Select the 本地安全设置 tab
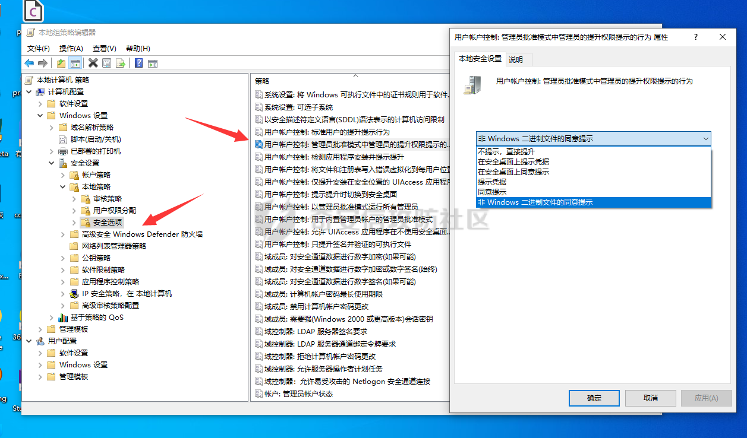The image size is (747, 438). pos(480,59)
